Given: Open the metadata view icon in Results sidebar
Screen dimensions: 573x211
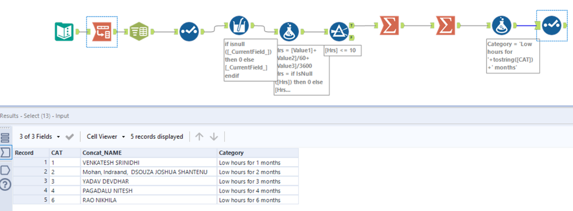Looking at the screenshot, I should tap(6, 138).
